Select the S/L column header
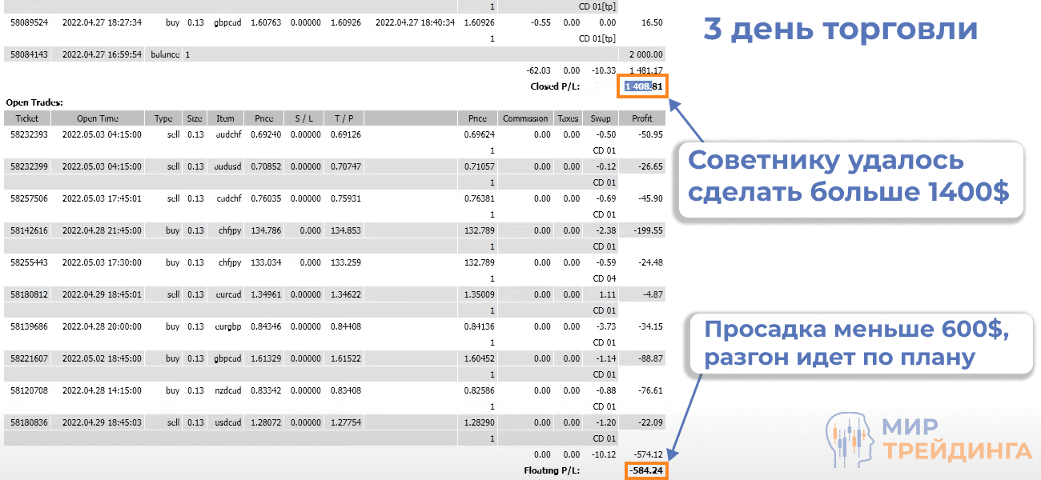1041x480 pixels. click(x=304, y=118)
